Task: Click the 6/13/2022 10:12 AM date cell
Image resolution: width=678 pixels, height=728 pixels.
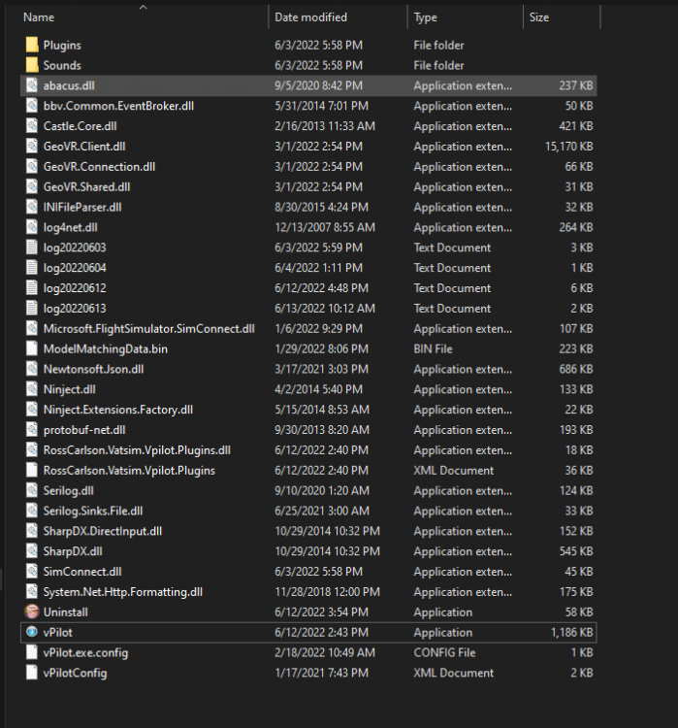Action: pos(325,309)
